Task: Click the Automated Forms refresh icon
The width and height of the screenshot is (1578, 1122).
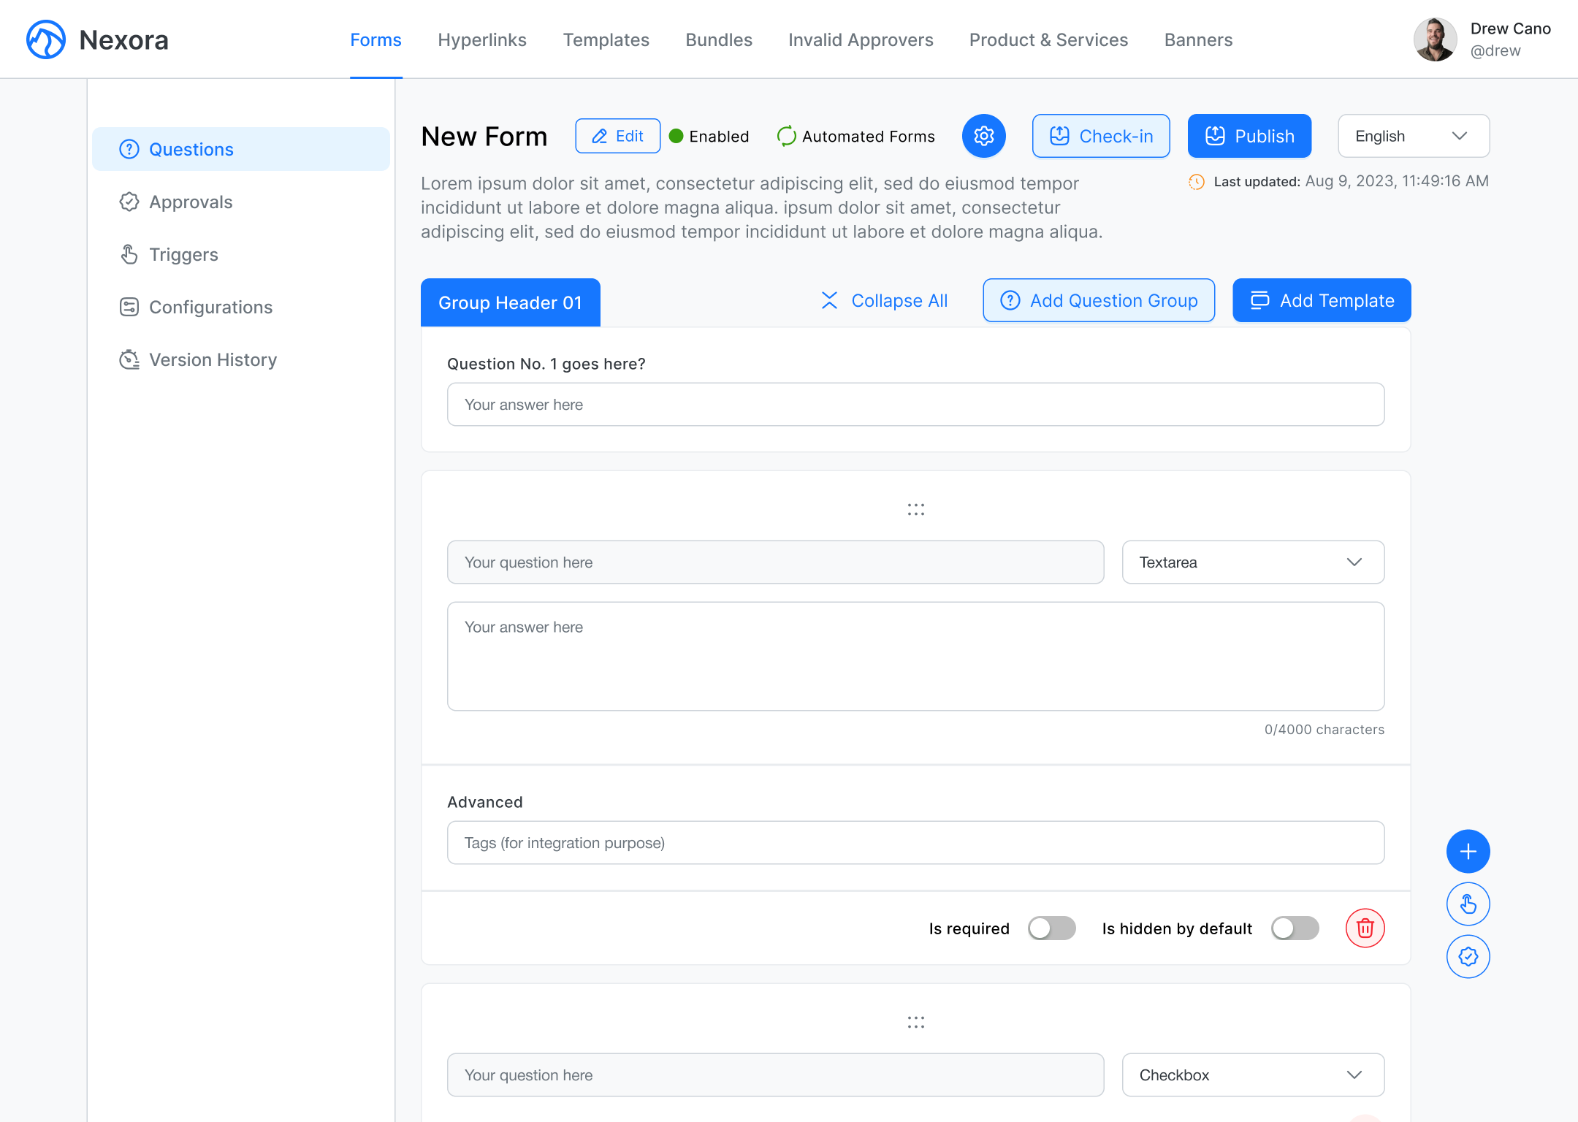Action: [x=786, y=136]
